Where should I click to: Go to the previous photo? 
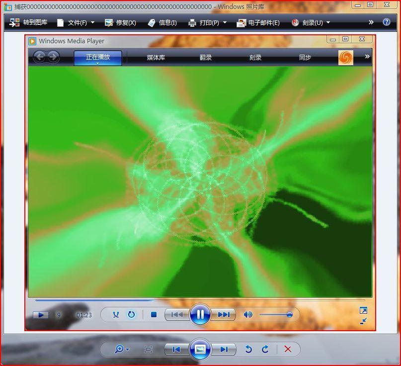tap(176, 349)
